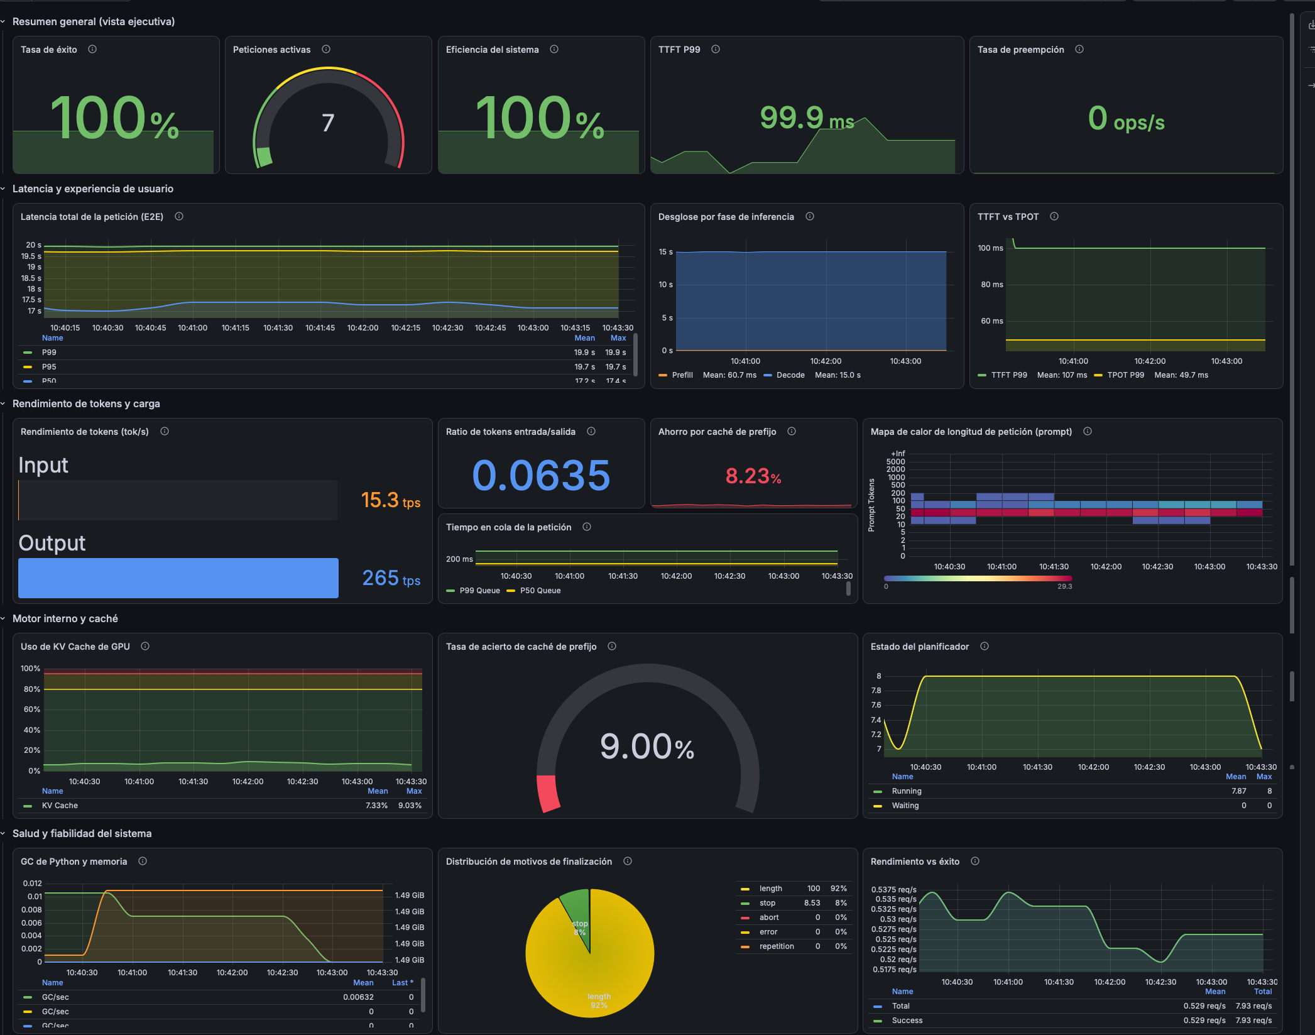Toggle Waiting series in scheduler legend
Screen dimensions: 1315x1035
(905, 806)
